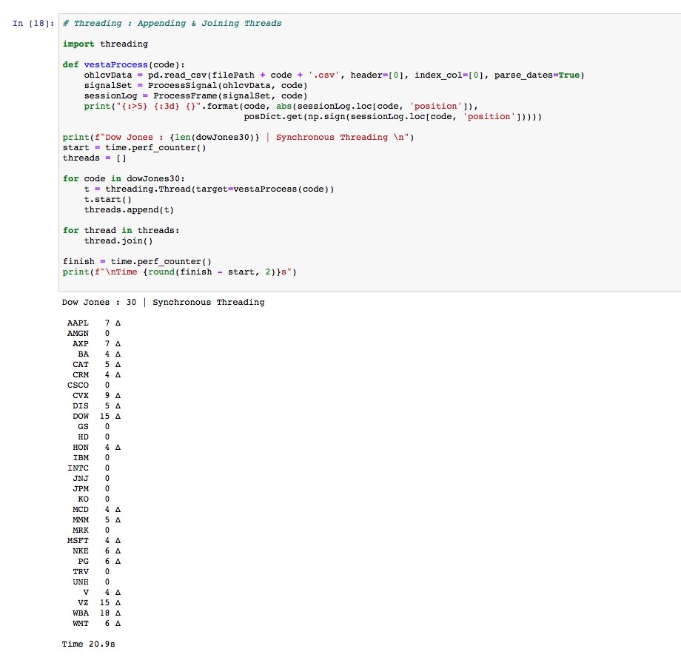Click the PG output row

coord(99,562)
